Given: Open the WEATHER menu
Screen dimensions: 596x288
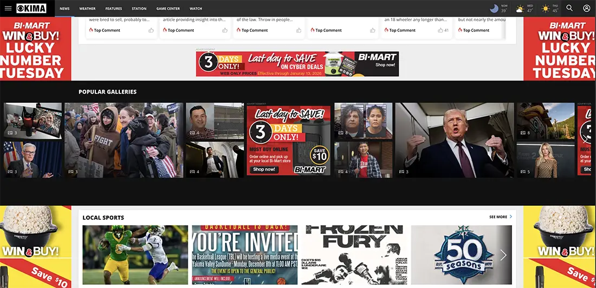Looking at the screenshot, I should (87, 8).
